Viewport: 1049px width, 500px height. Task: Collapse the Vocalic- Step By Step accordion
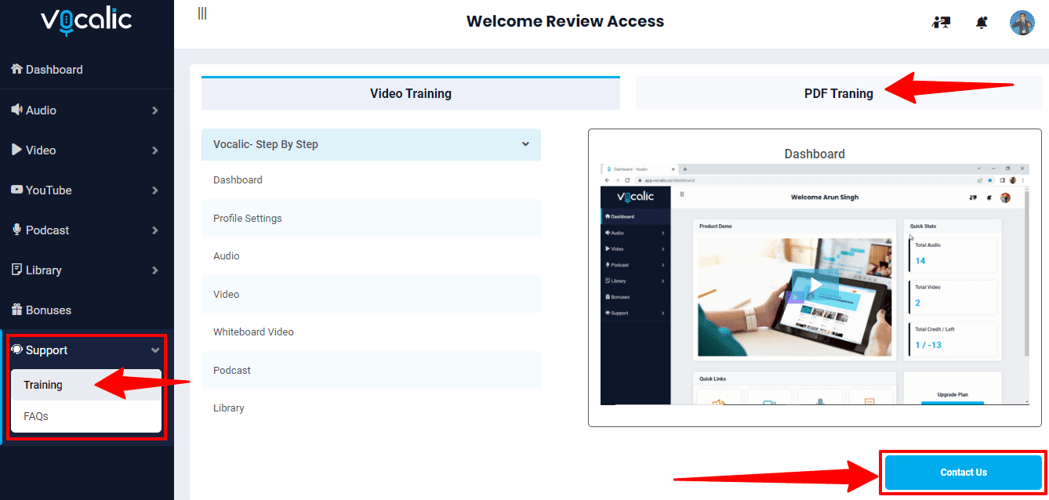[371, 144]
